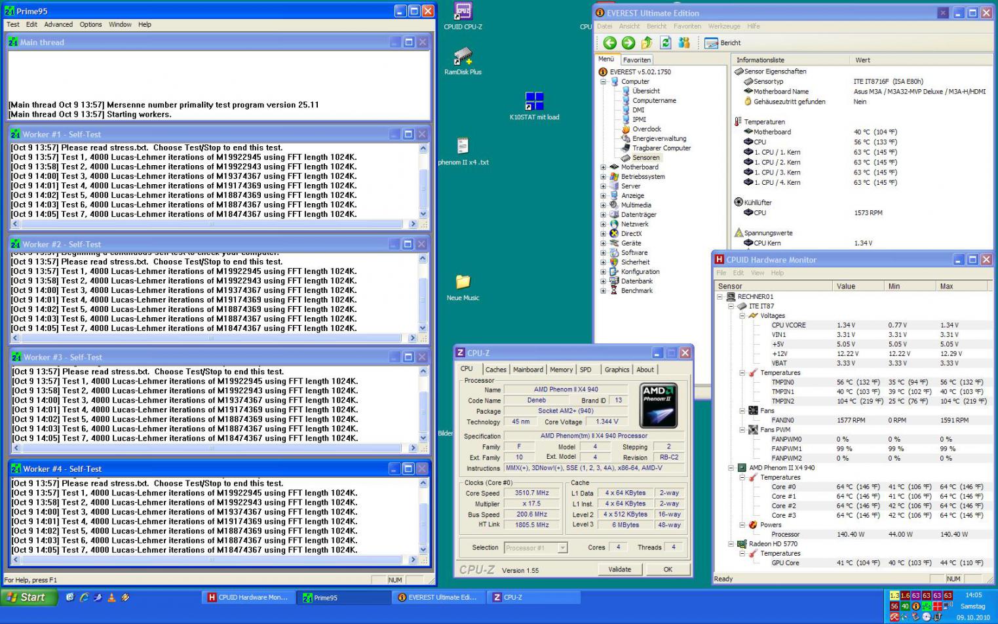Switch to Mainboard tab in CPU-Z

point(528,370)
